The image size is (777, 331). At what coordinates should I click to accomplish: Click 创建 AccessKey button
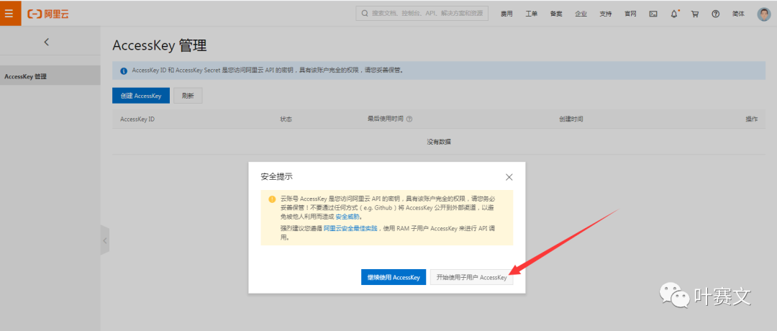pos(141,96)
